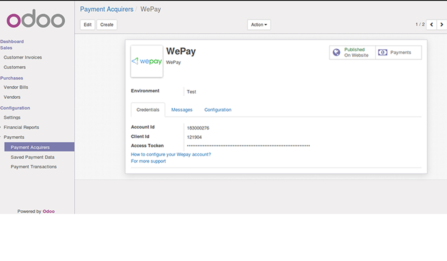Click the WePay record title
Screen dimensions: 447x261
tap(181, 51)
